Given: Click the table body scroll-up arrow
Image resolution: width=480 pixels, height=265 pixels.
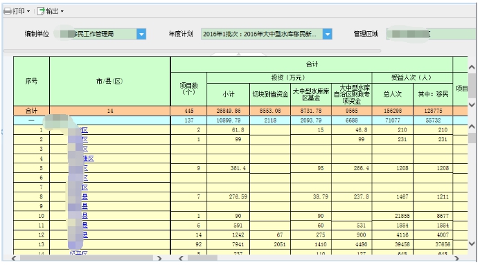Looking at the screenshot, I should [472, 126].
